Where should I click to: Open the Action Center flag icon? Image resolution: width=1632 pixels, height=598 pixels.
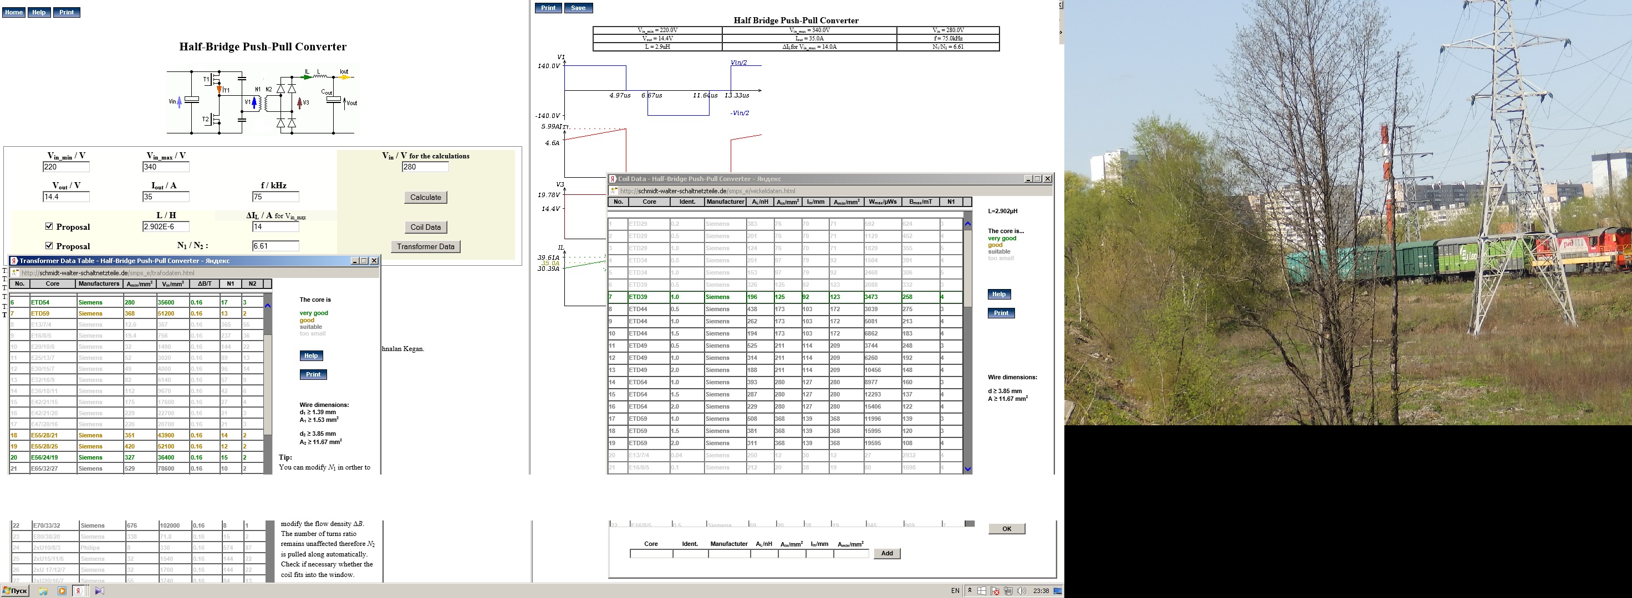[x=995, y=591]
